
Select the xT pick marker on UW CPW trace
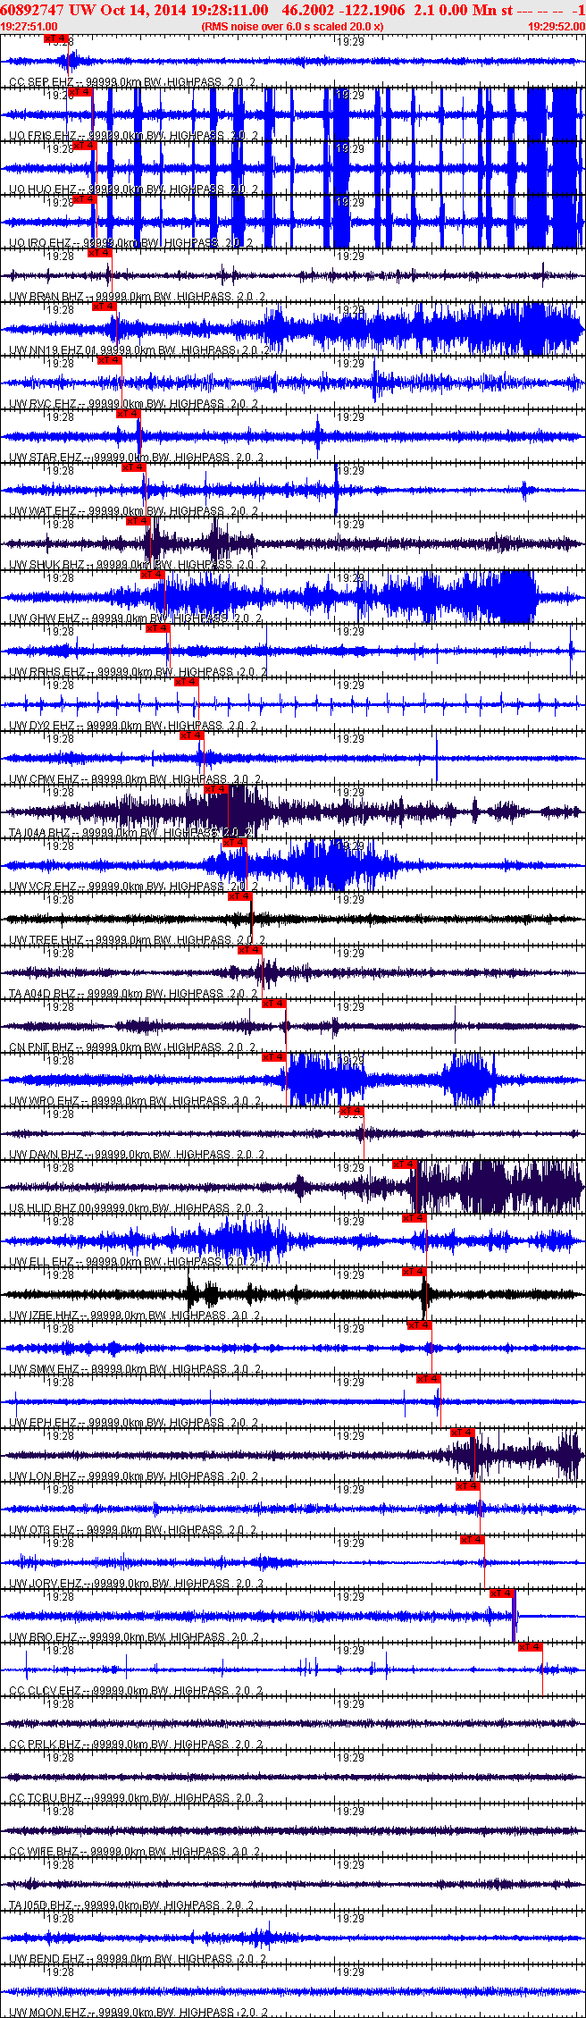192,736
